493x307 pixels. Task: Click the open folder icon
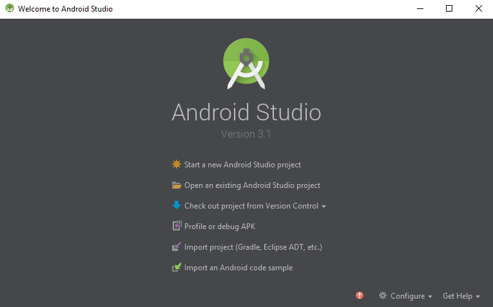point(177,185)
